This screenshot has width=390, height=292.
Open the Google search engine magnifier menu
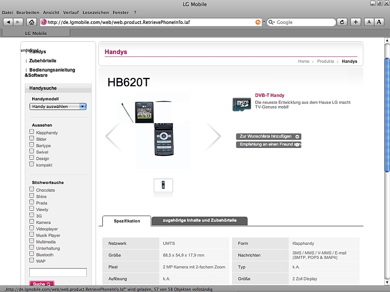tap(272, 22)
